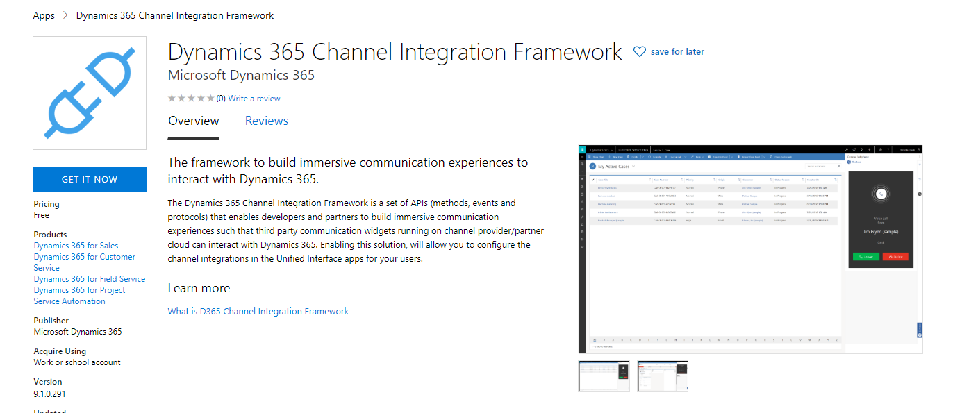Select the Overview tab
971x413 pixels.
194,121
